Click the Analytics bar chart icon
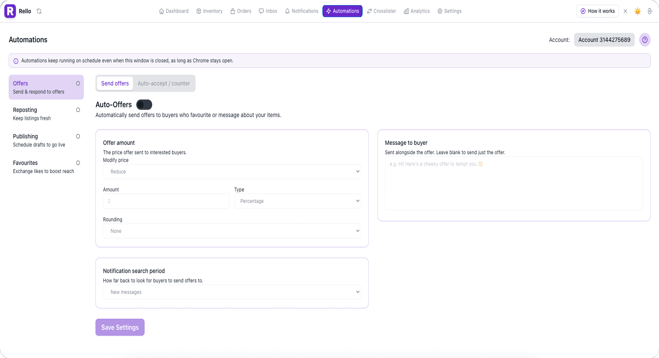The height and width of the screenshot is (358, 659). [406, 11]
